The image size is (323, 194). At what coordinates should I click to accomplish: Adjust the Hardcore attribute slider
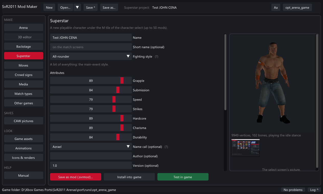pos(91,118)
